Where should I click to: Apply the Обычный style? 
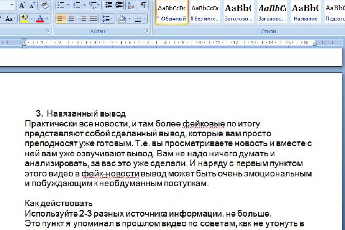point(172,12)
